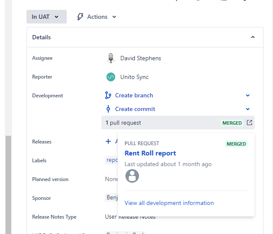Click View all development information
This screenshot has width=273, height=234.
(x=169, y=203)
